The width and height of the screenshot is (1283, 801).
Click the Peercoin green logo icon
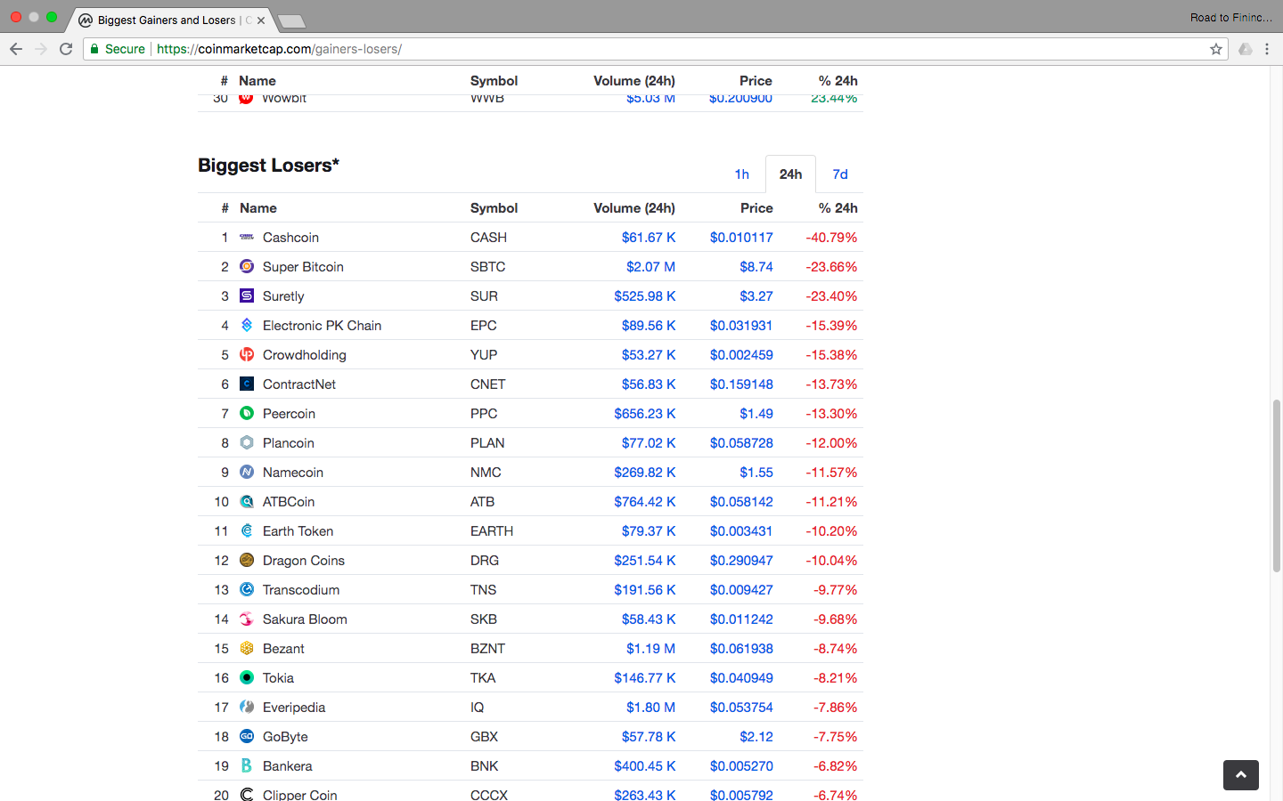pyautogui.click(x=247, y=414)
